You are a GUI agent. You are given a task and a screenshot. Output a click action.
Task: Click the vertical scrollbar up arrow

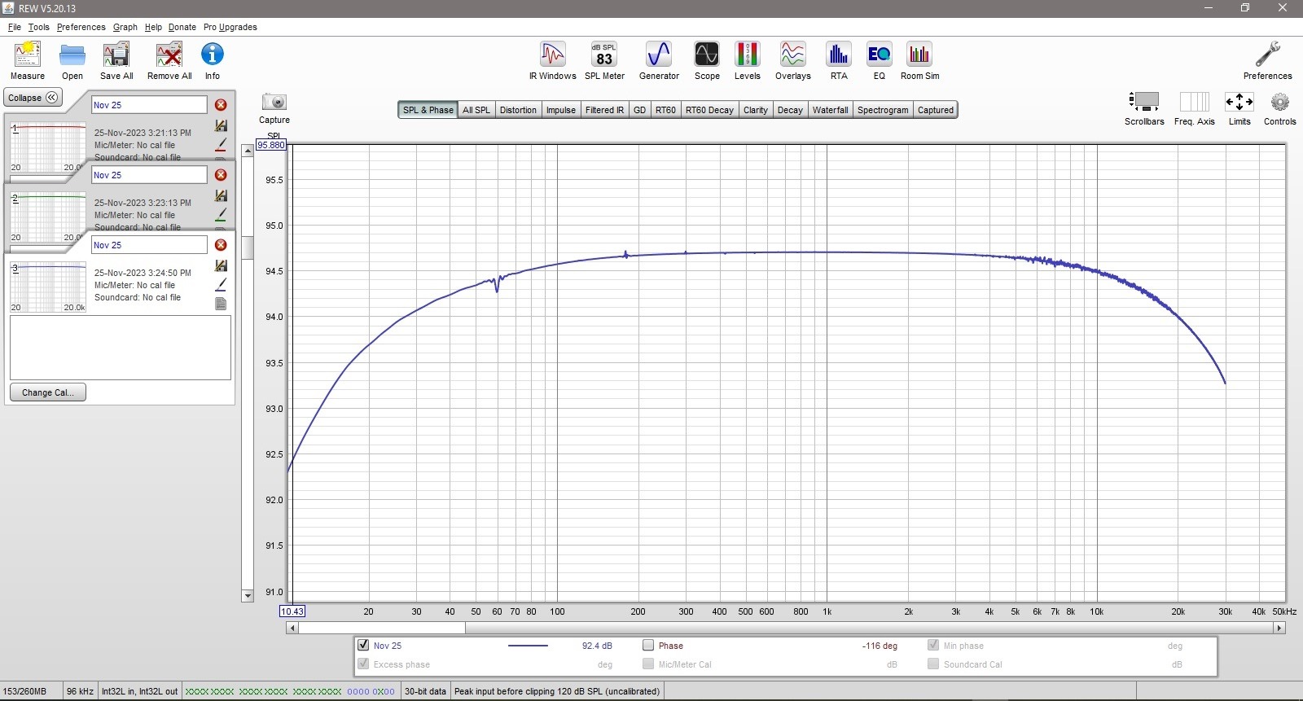coord(248,151)
